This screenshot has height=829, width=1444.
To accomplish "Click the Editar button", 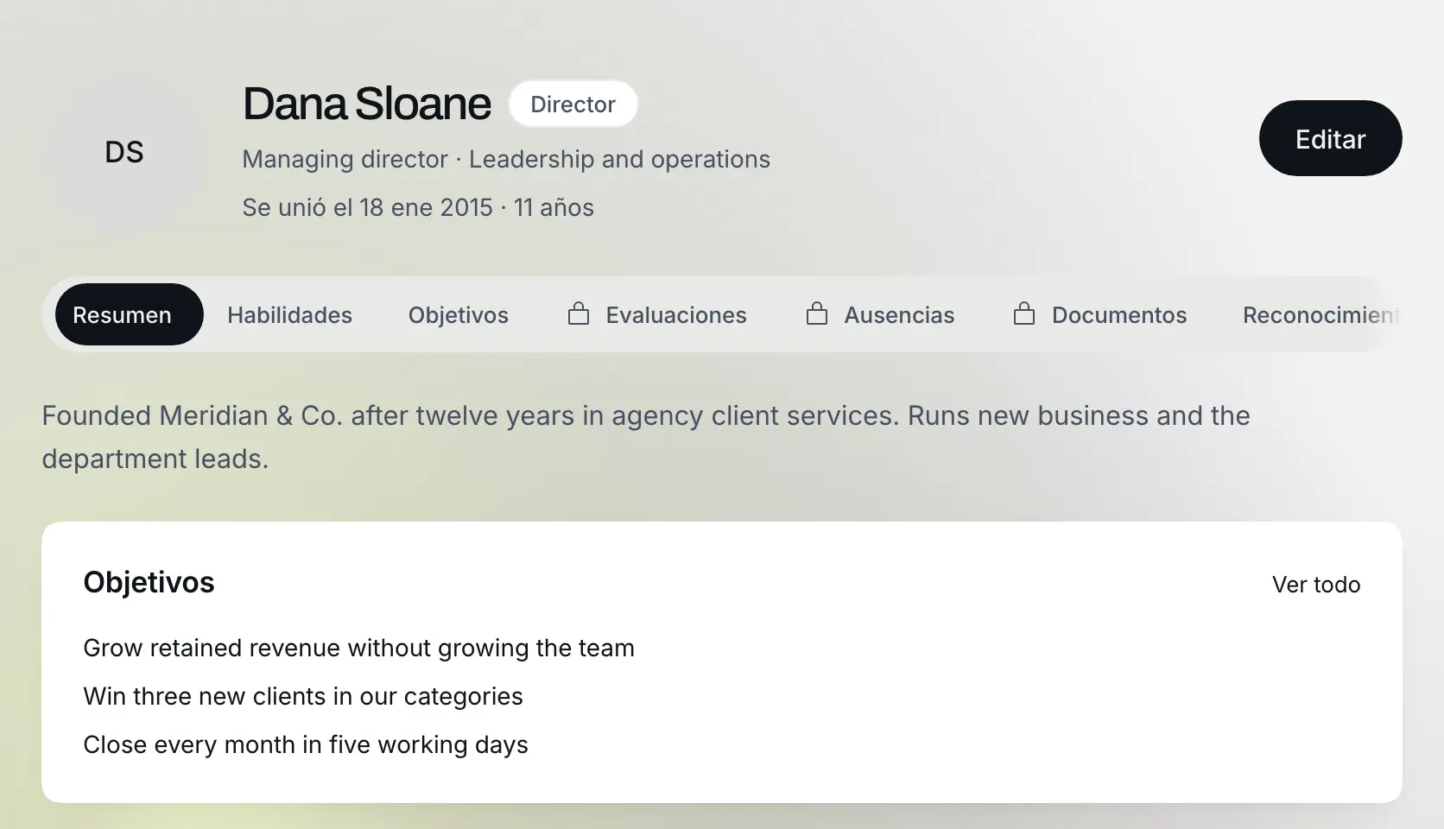I will coord(1330,138).
